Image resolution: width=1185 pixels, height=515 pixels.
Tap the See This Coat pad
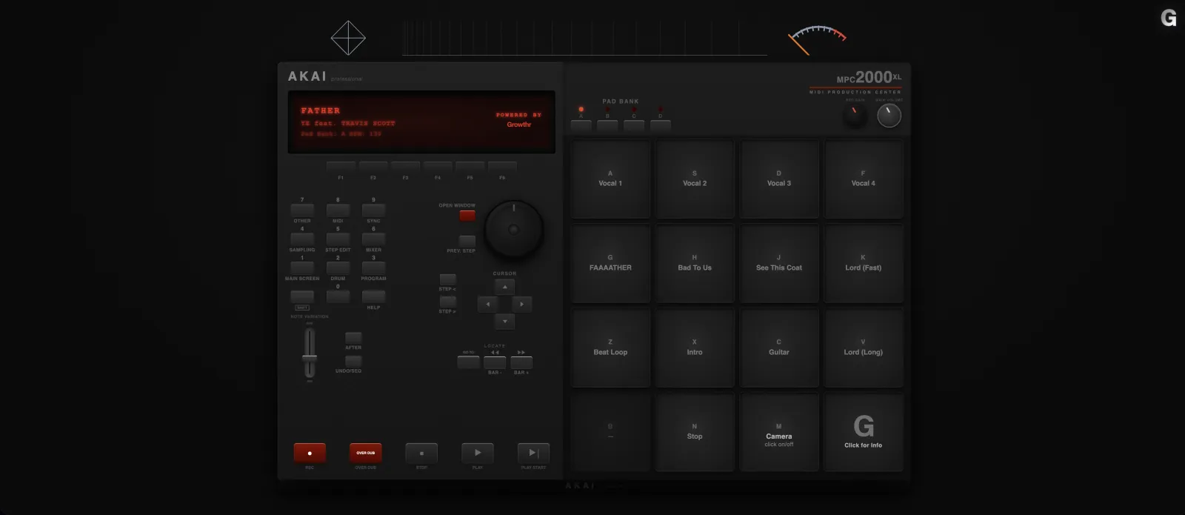(779, 263)
